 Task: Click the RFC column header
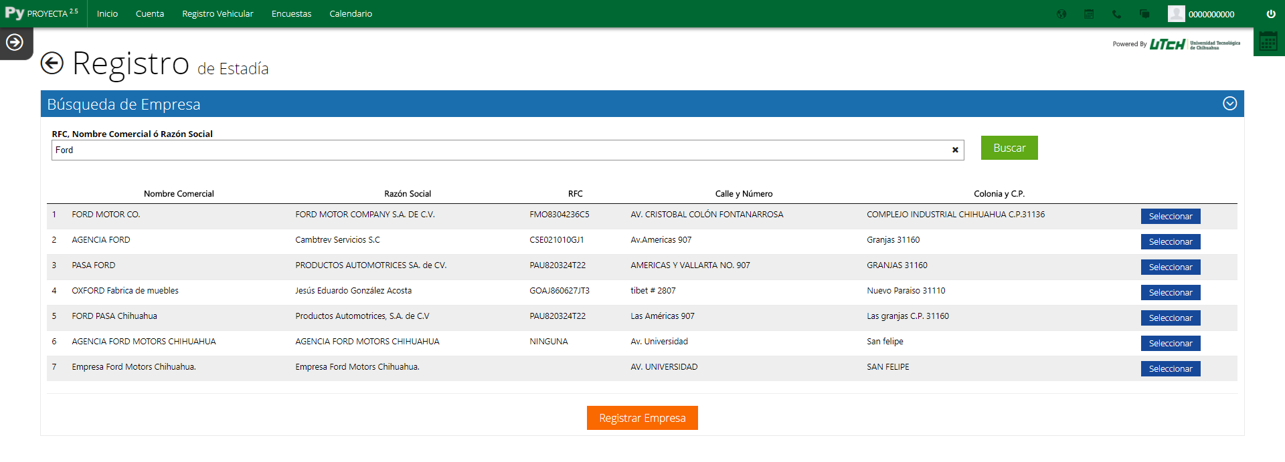576,194
